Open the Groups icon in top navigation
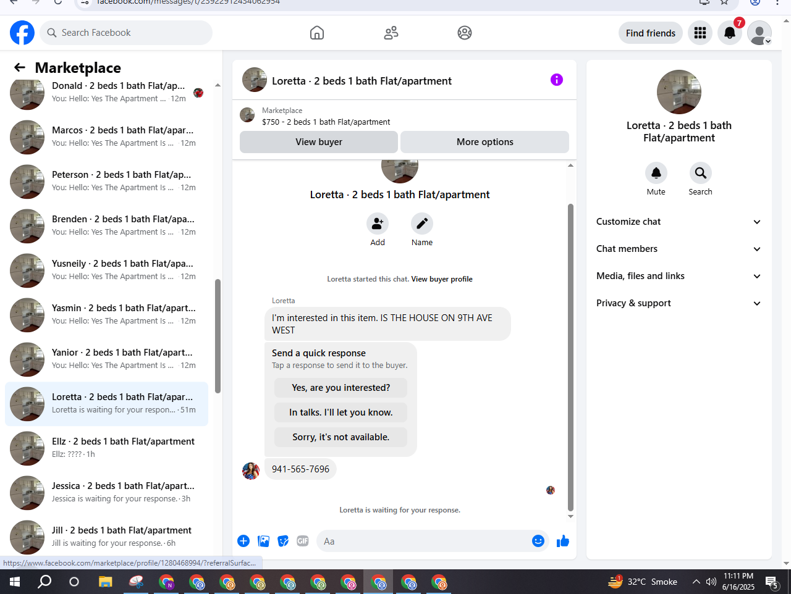Image resolution: width=791 pixels, height=594 pixels. click(465, 33)
